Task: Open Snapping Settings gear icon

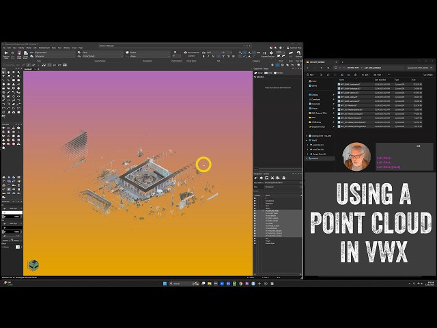Action: 271,53
